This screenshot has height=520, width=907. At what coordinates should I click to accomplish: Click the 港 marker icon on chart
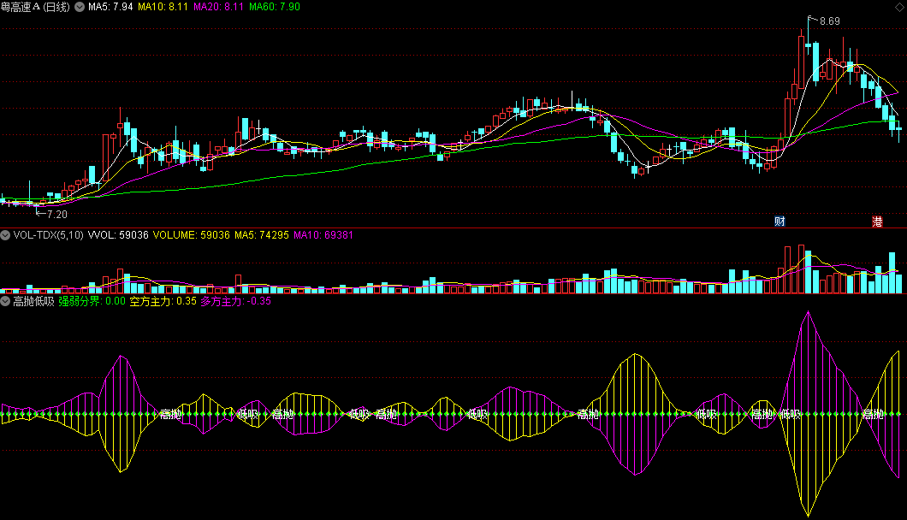[x=877, y=221]
